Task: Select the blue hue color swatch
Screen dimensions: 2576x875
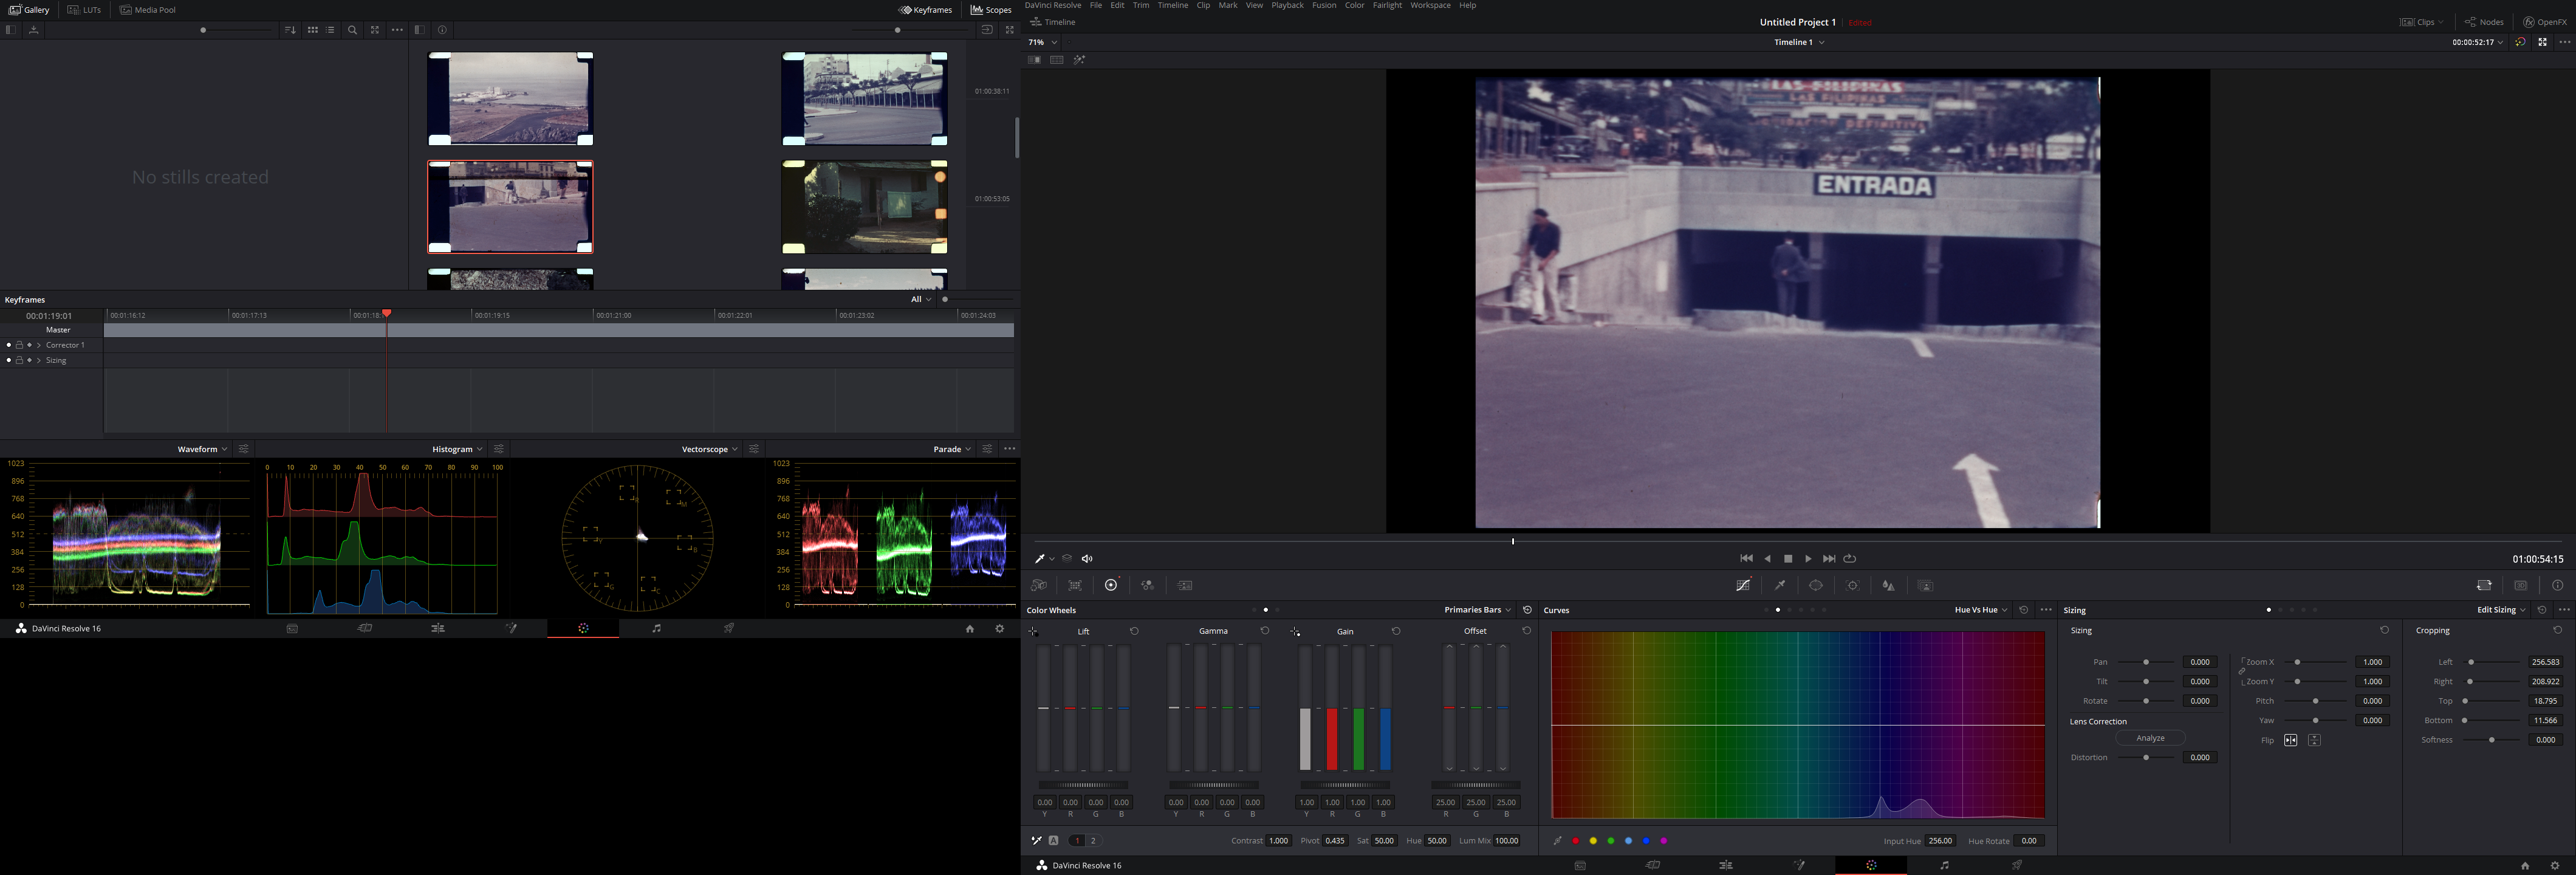Action: point(1646,841)
